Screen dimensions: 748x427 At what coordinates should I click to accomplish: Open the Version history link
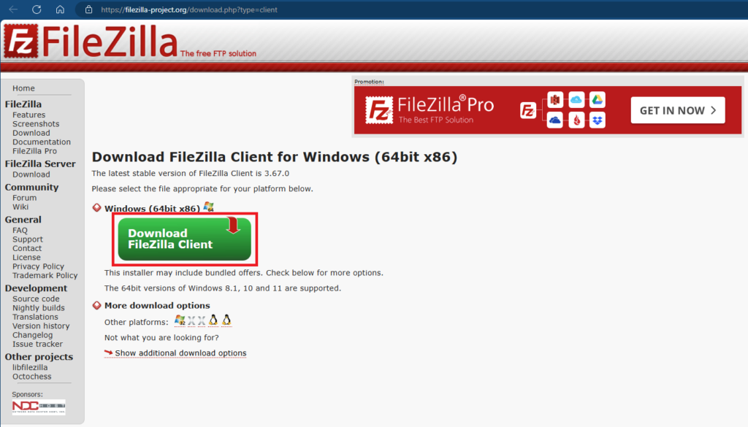tap(41, 326)
